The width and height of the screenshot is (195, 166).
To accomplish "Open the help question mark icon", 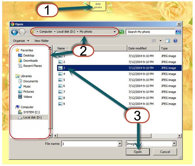I will coord(175,41).
